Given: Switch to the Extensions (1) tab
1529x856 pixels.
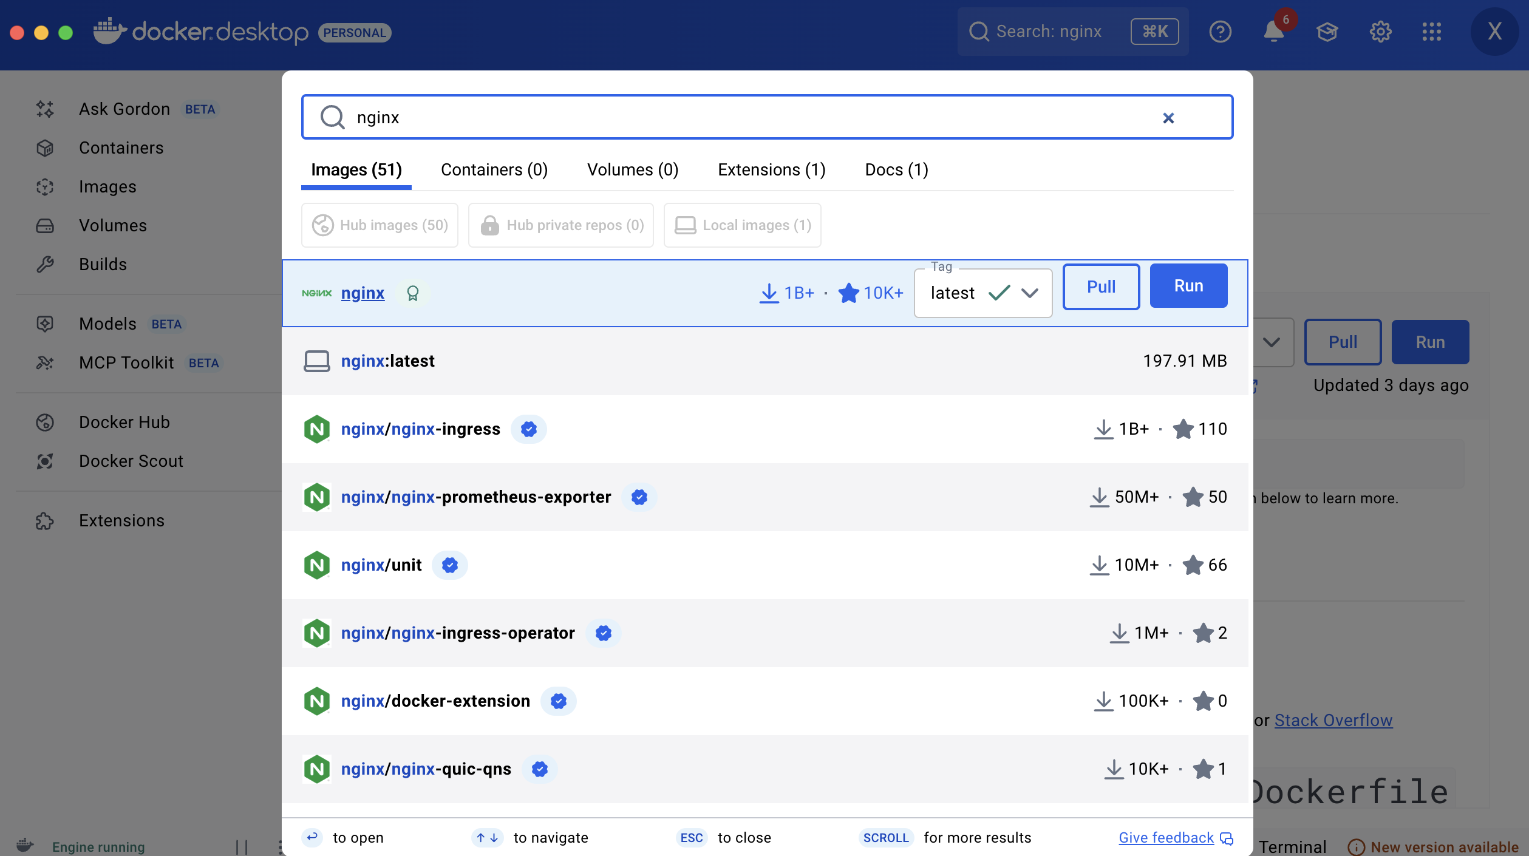Looking at the screenshot, I should 772,170.
